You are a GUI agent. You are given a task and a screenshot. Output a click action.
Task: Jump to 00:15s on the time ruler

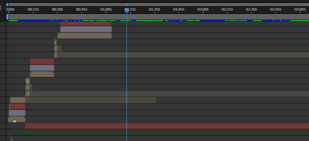point(33,9)
